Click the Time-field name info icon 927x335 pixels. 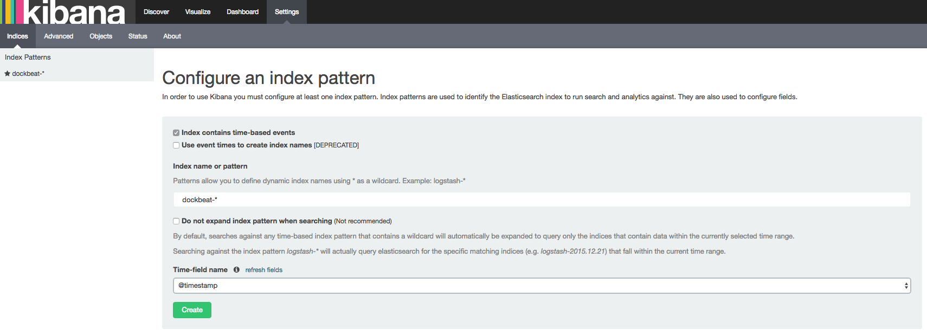point(236,270)
